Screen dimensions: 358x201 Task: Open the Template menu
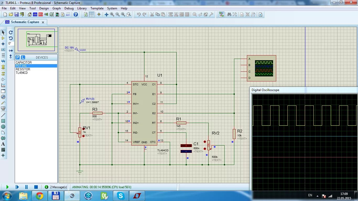[97, 8]
